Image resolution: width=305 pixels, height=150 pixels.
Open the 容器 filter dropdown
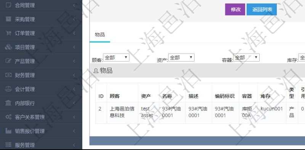click(246, 58)
